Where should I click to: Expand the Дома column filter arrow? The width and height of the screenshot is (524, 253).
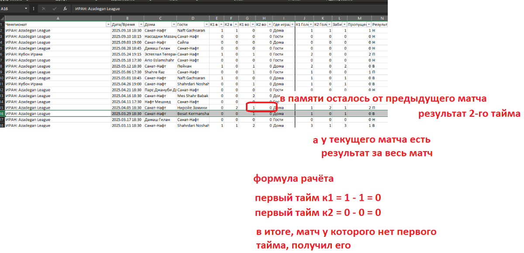[x=173, y=25]
